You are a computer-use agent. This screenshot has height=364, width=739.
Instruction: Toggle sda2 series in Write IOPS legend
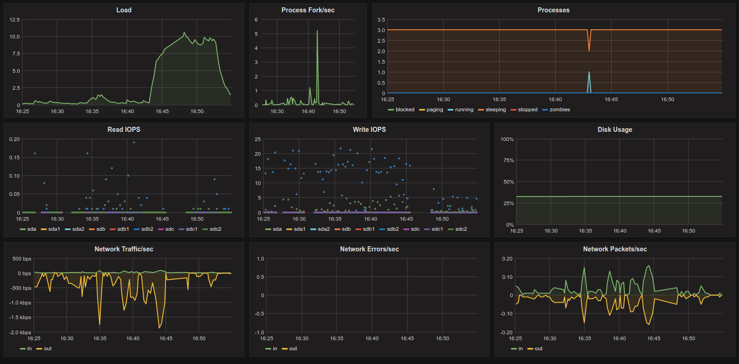click(320, 229)
